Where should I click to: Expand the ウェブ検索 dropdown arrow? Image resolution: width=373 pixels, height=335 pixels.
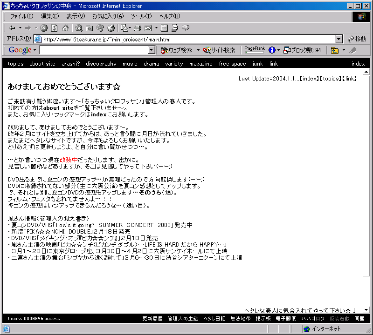click(x=198, y=50)
